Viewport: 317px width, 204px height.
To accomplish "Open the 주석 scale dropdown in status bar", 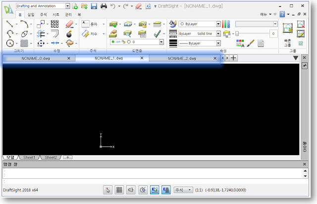I will tap(183, 190).
